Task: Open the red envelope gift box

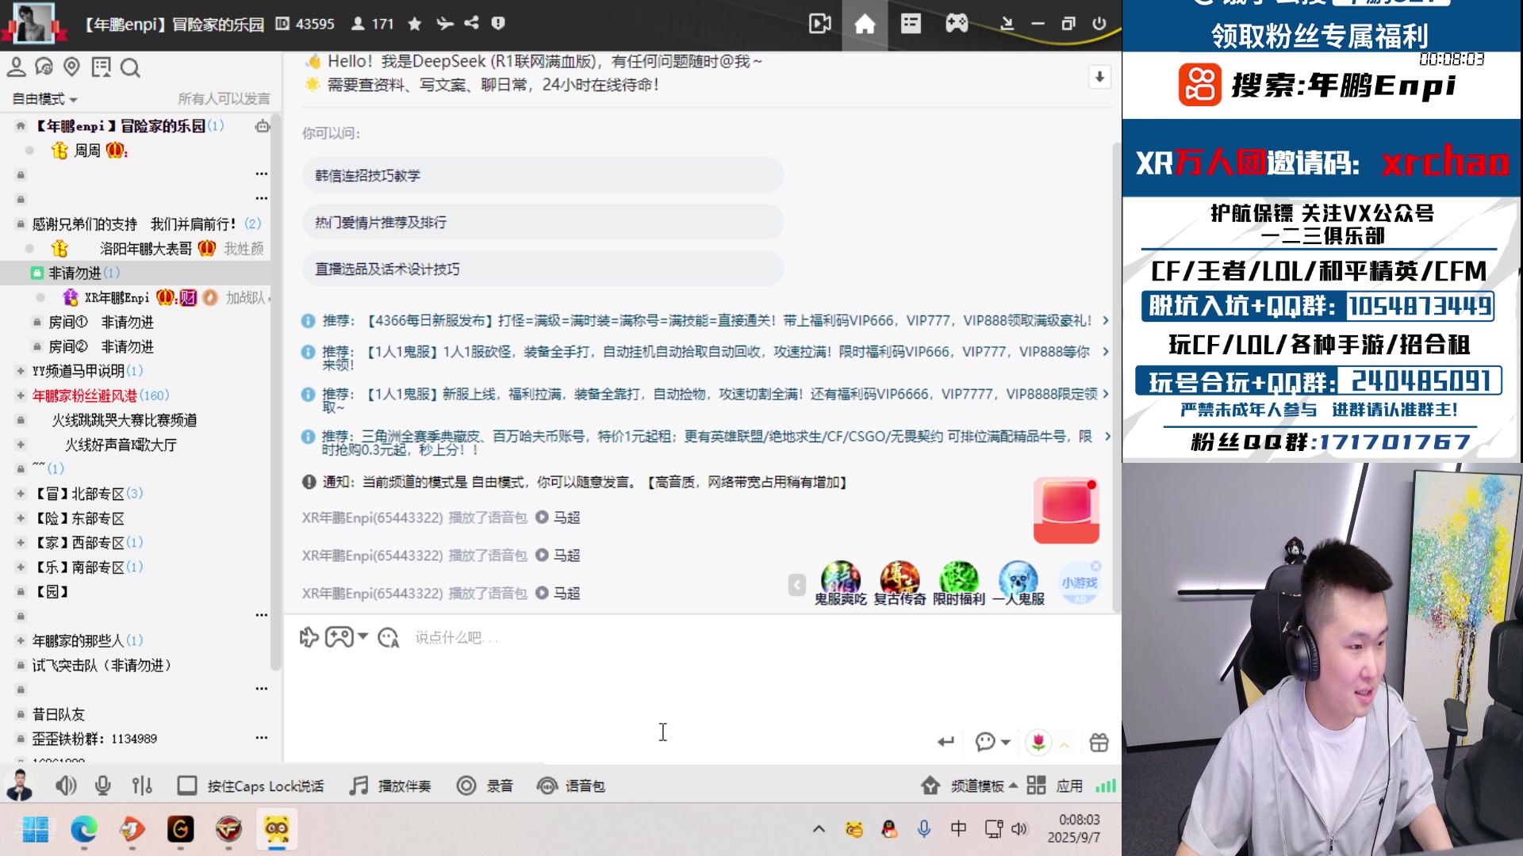Action: tap(1066, 510)
